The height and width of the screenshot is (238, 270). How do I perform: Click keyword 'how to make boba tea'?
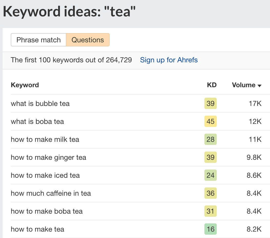click(x=47, y=211)
